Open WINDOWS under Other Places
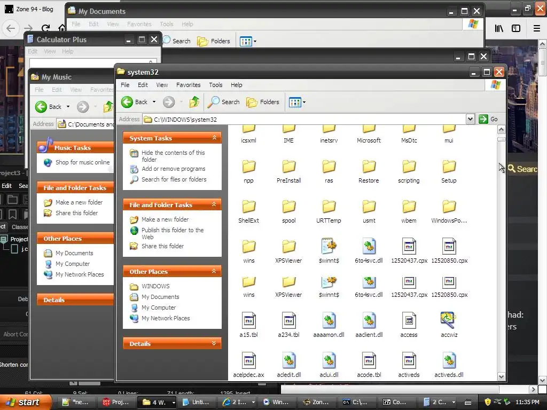 click(155, 286)
